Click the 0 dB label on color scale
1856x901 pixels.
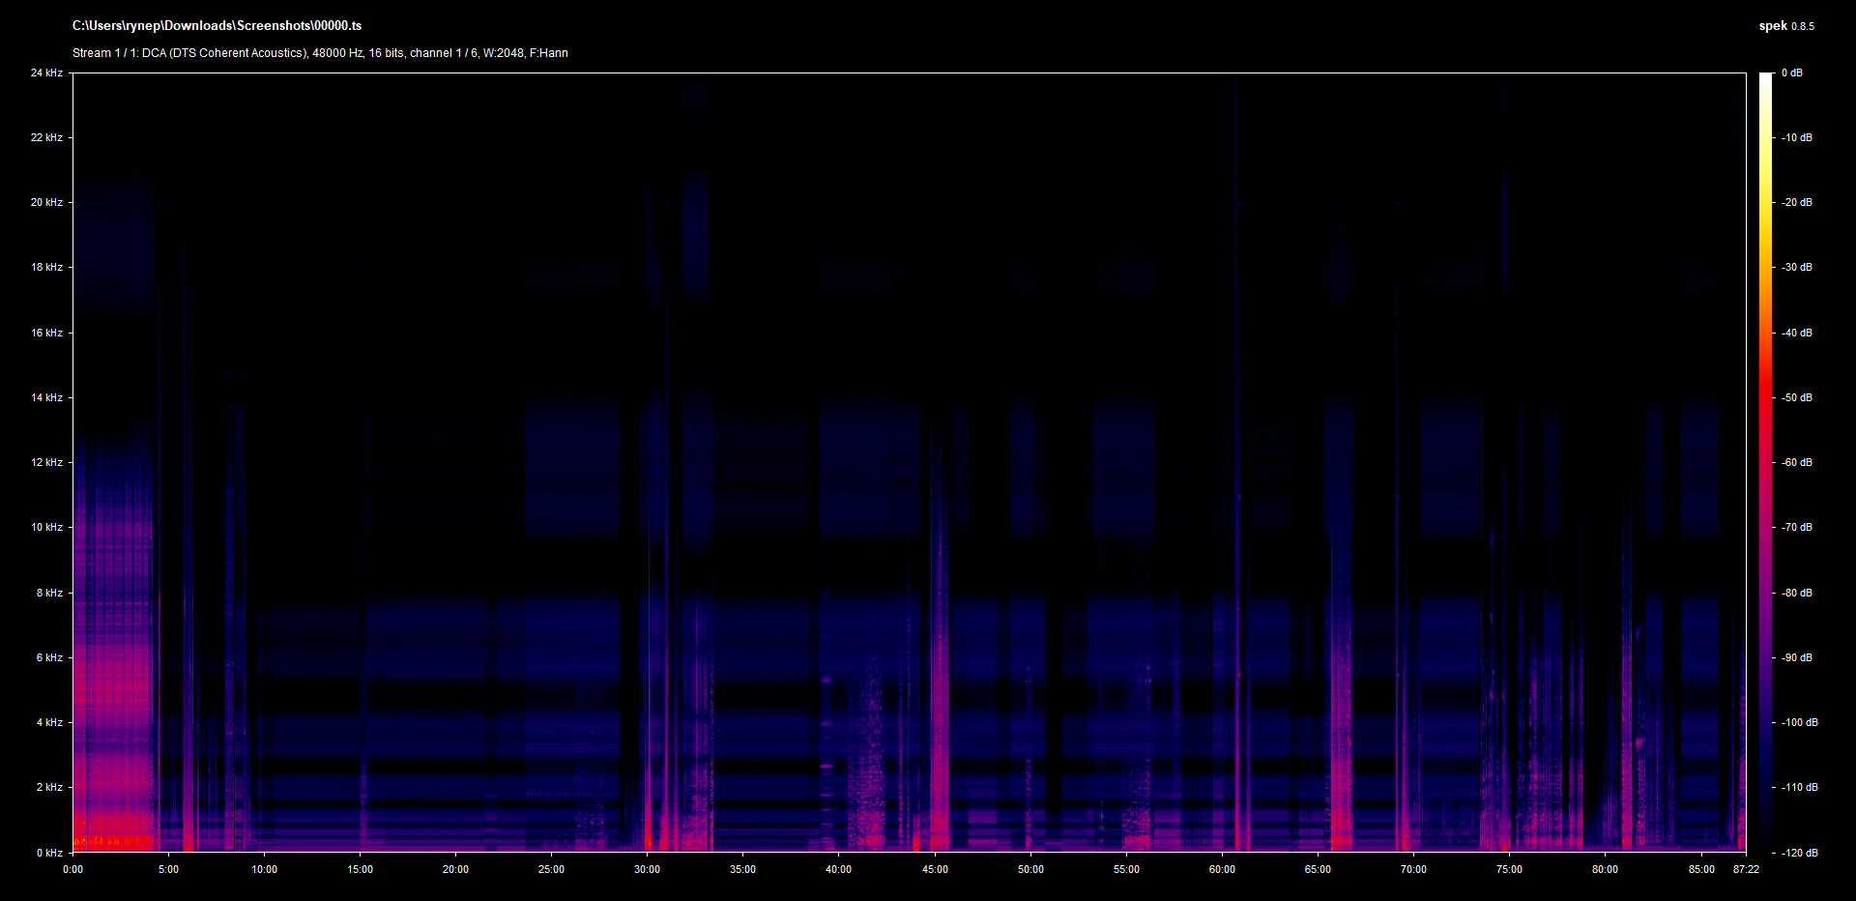point(1791,73)
